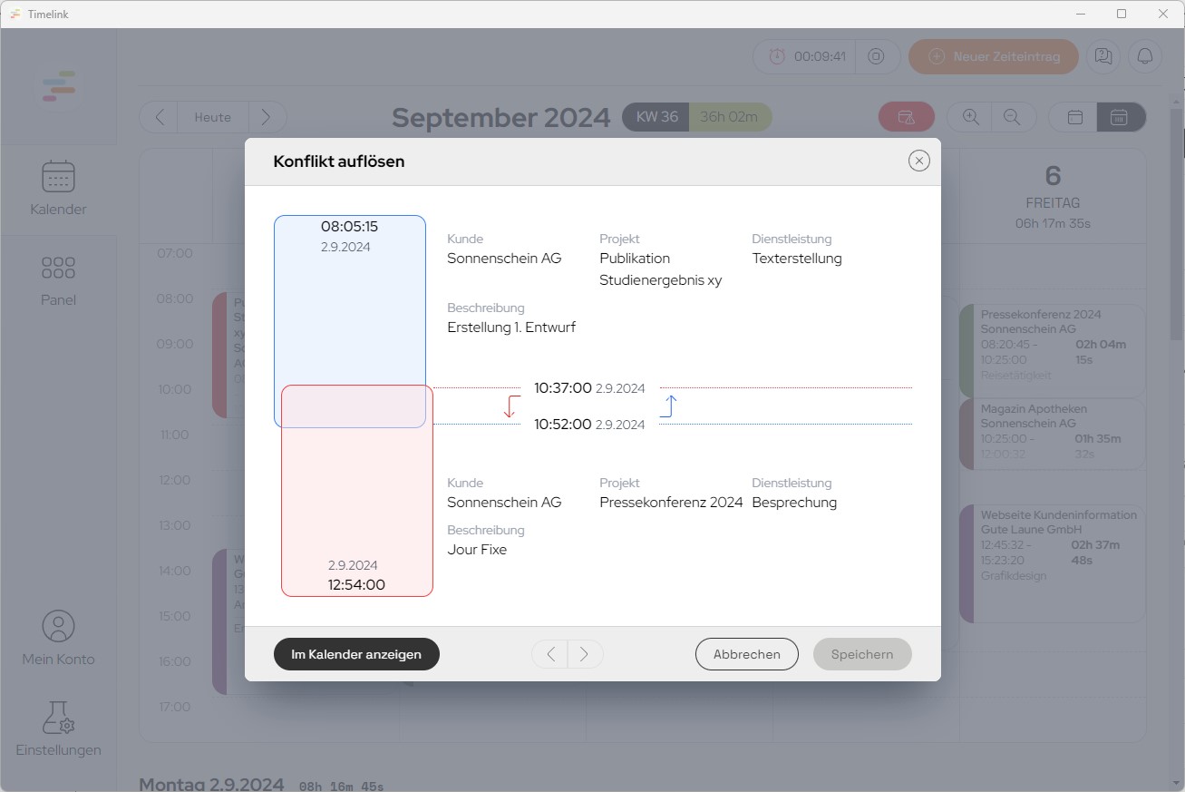The height and width of the screenshot is (792, 1185).
Task: Open Mein Konto in sidebar
Action: (58, 638)
